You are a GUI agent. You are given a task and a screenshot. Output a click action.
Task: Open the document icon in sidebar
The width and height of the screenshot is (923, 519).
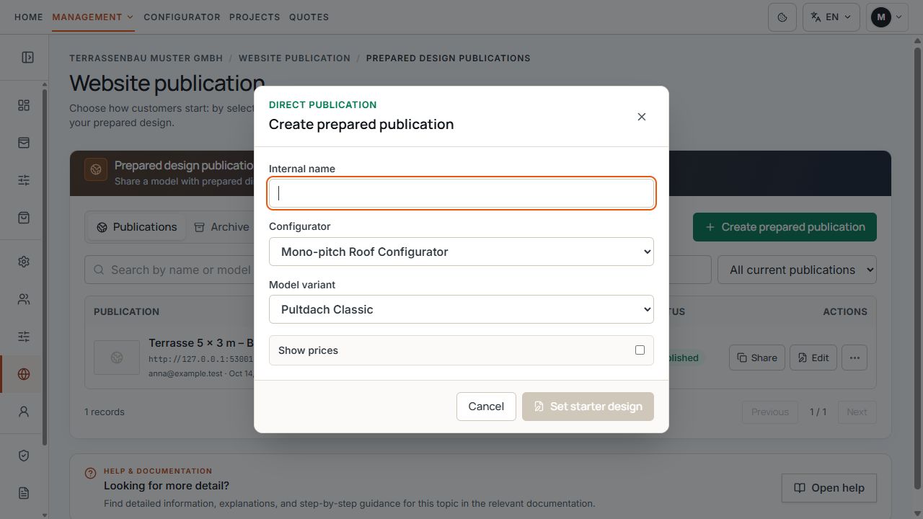coord(24,493)
